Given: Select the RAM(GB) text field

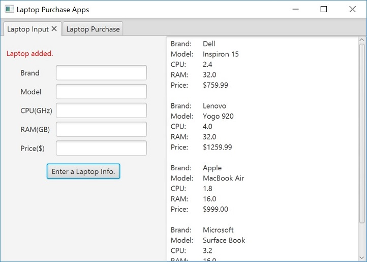Looking at the screenshot, I should 101,129.
